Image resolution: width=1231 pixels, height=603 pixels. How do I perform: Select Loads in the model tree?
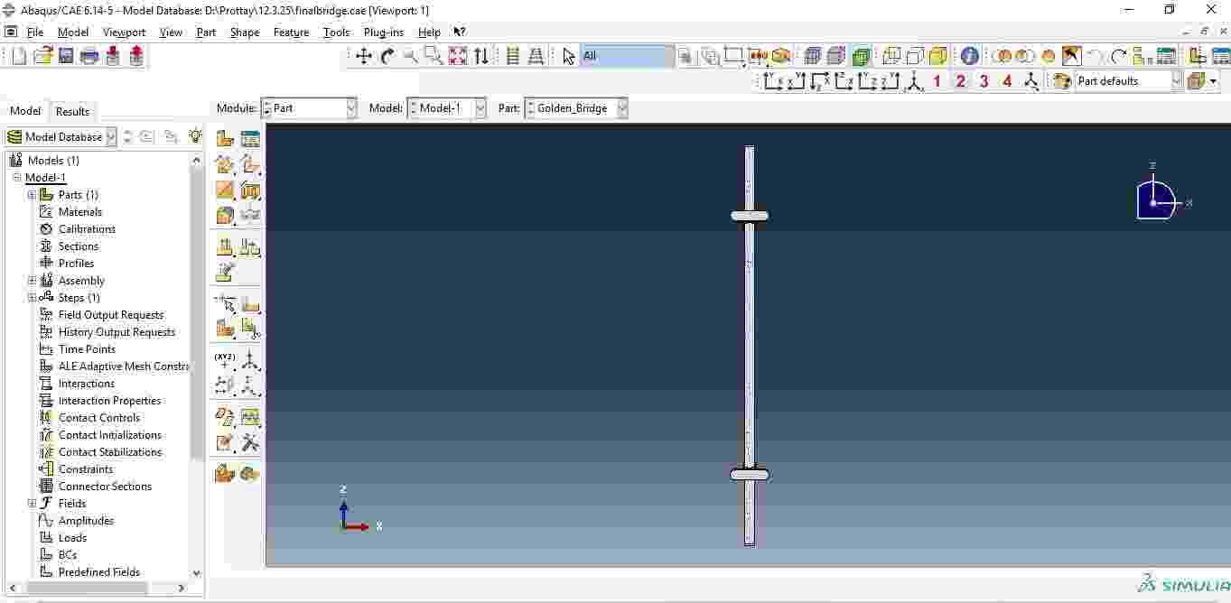pos(72,538)
